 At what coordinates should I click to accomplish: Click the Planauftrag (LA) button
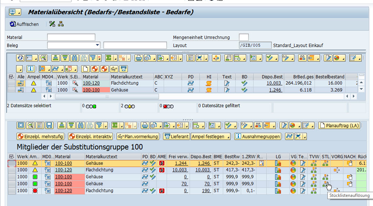339,125
